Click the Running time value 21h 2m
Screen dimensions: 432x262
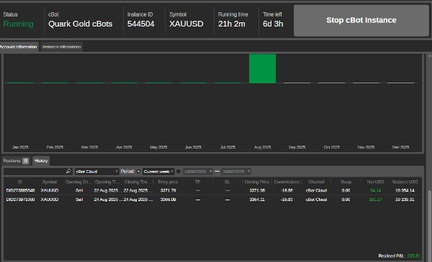(x=232, y=24)
